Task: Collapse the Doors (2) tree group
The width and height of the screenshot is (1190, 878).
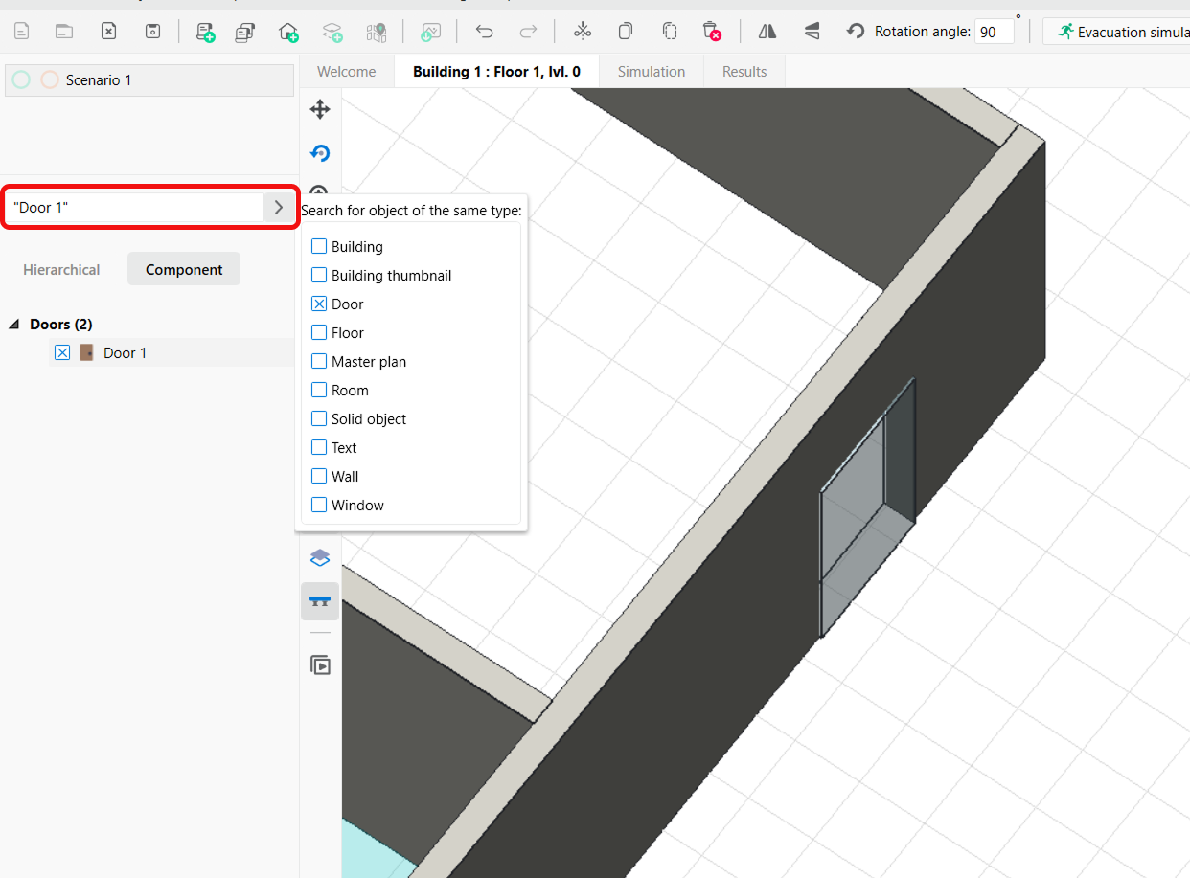Action: pos(14,325)
